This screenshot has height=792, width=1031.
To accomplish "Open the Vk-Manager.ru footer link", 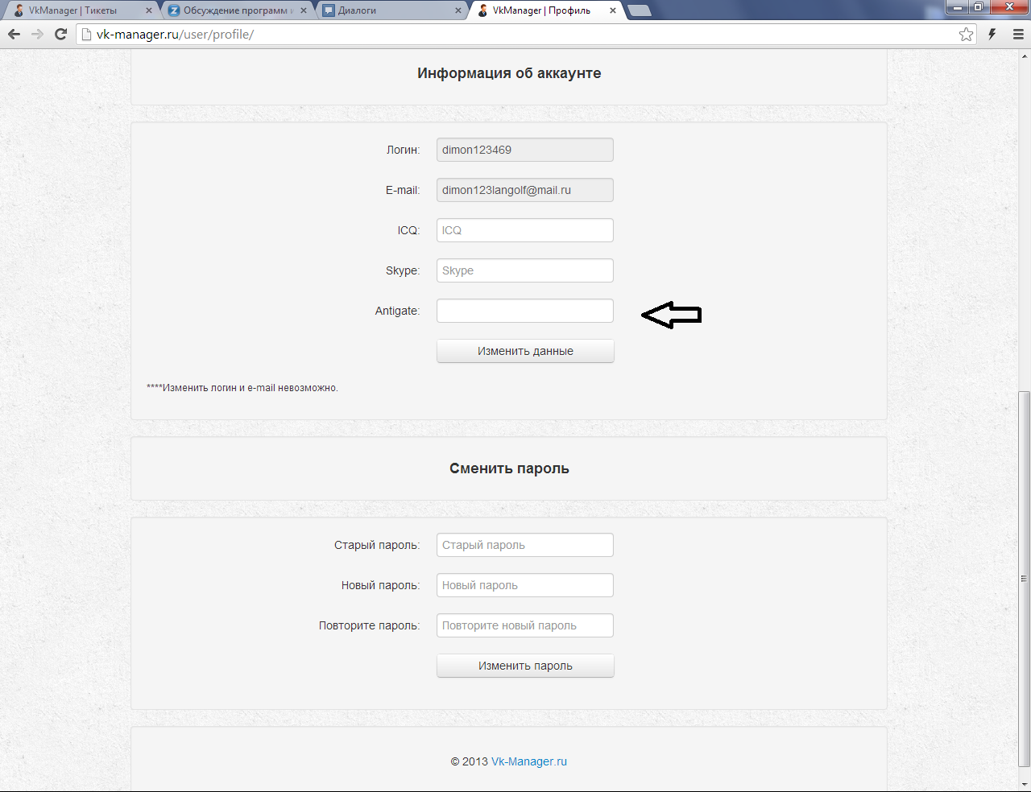I will [529, 761].
